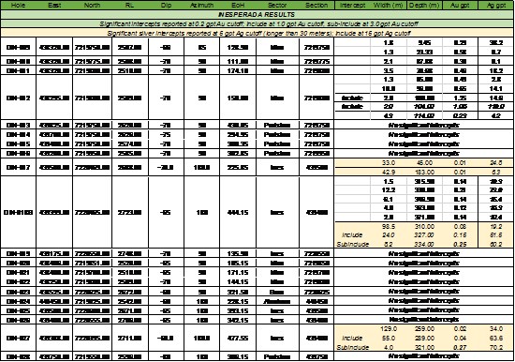This screenshot has height=362, width=515.
Task: Click the Dip value '-75'
Action: [165, 134]
